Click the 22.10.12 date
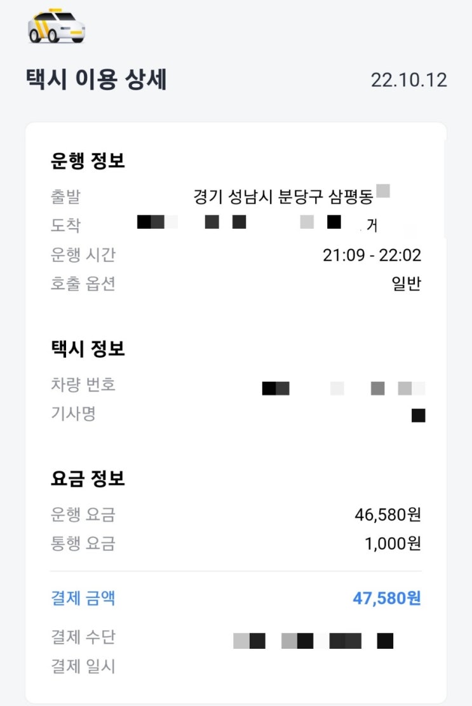The width and height of the screenshot is (472, 706). 408,80
